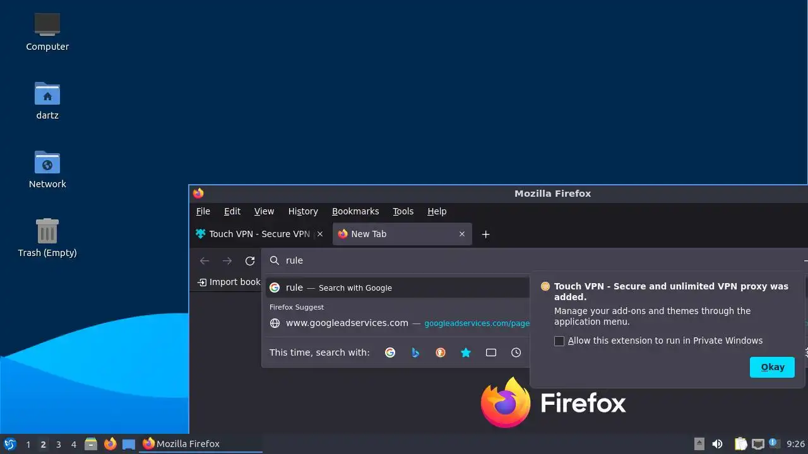808x454 pixels.
Task: Click the show desktop panel icon
Action: coord(129,444)
